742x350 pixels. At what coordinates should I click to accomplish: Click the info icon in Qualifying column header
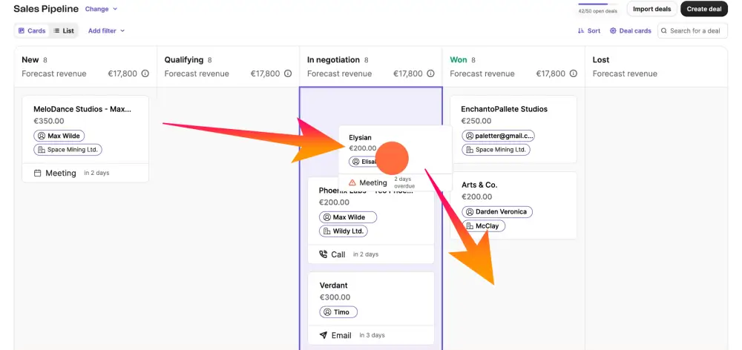pyautogui.click(x=287, y=74)
